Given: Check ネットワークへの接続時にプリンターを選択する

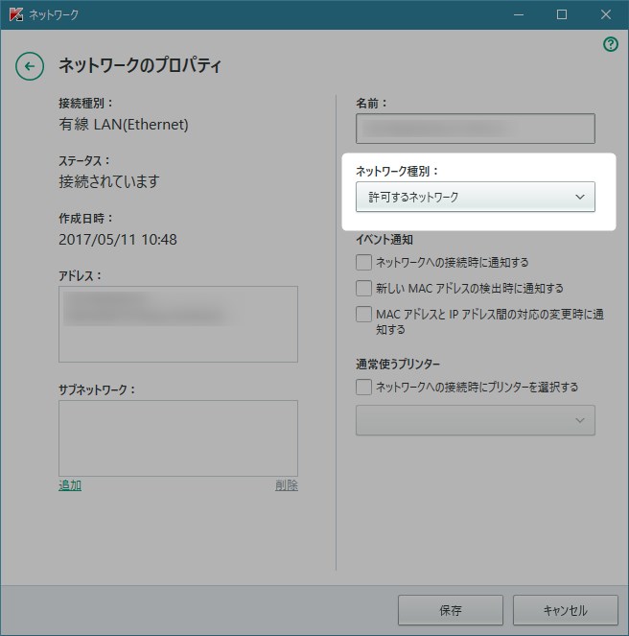Looking at the screenshot, I should [363, 387].
